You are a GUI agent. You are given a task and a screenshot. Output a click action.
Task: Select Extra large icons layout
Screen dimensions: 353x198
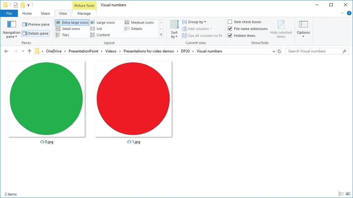point(72,22)
